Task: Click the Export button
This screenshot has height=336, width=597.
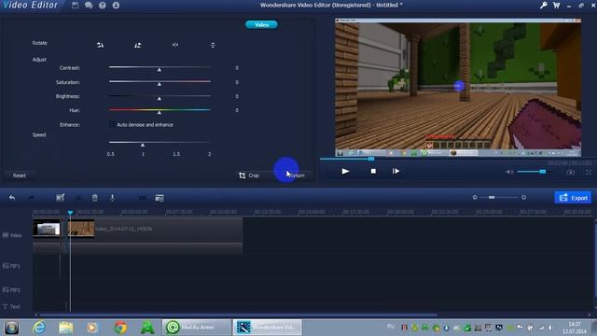Action: 573,198
